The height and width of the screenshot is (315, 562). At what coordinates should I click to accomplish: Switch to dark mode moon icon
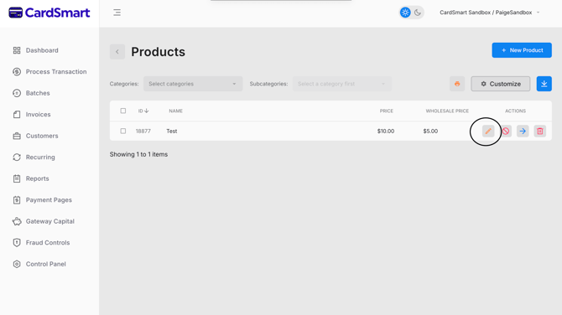(418, 13)
